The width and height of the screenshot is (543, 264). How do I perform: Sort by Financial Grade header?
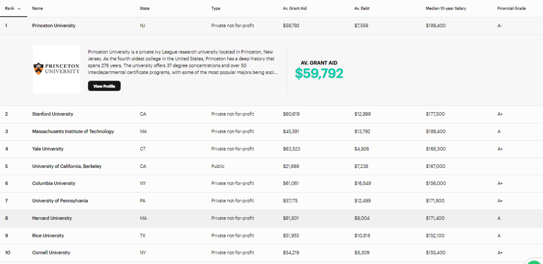point(511,9)
